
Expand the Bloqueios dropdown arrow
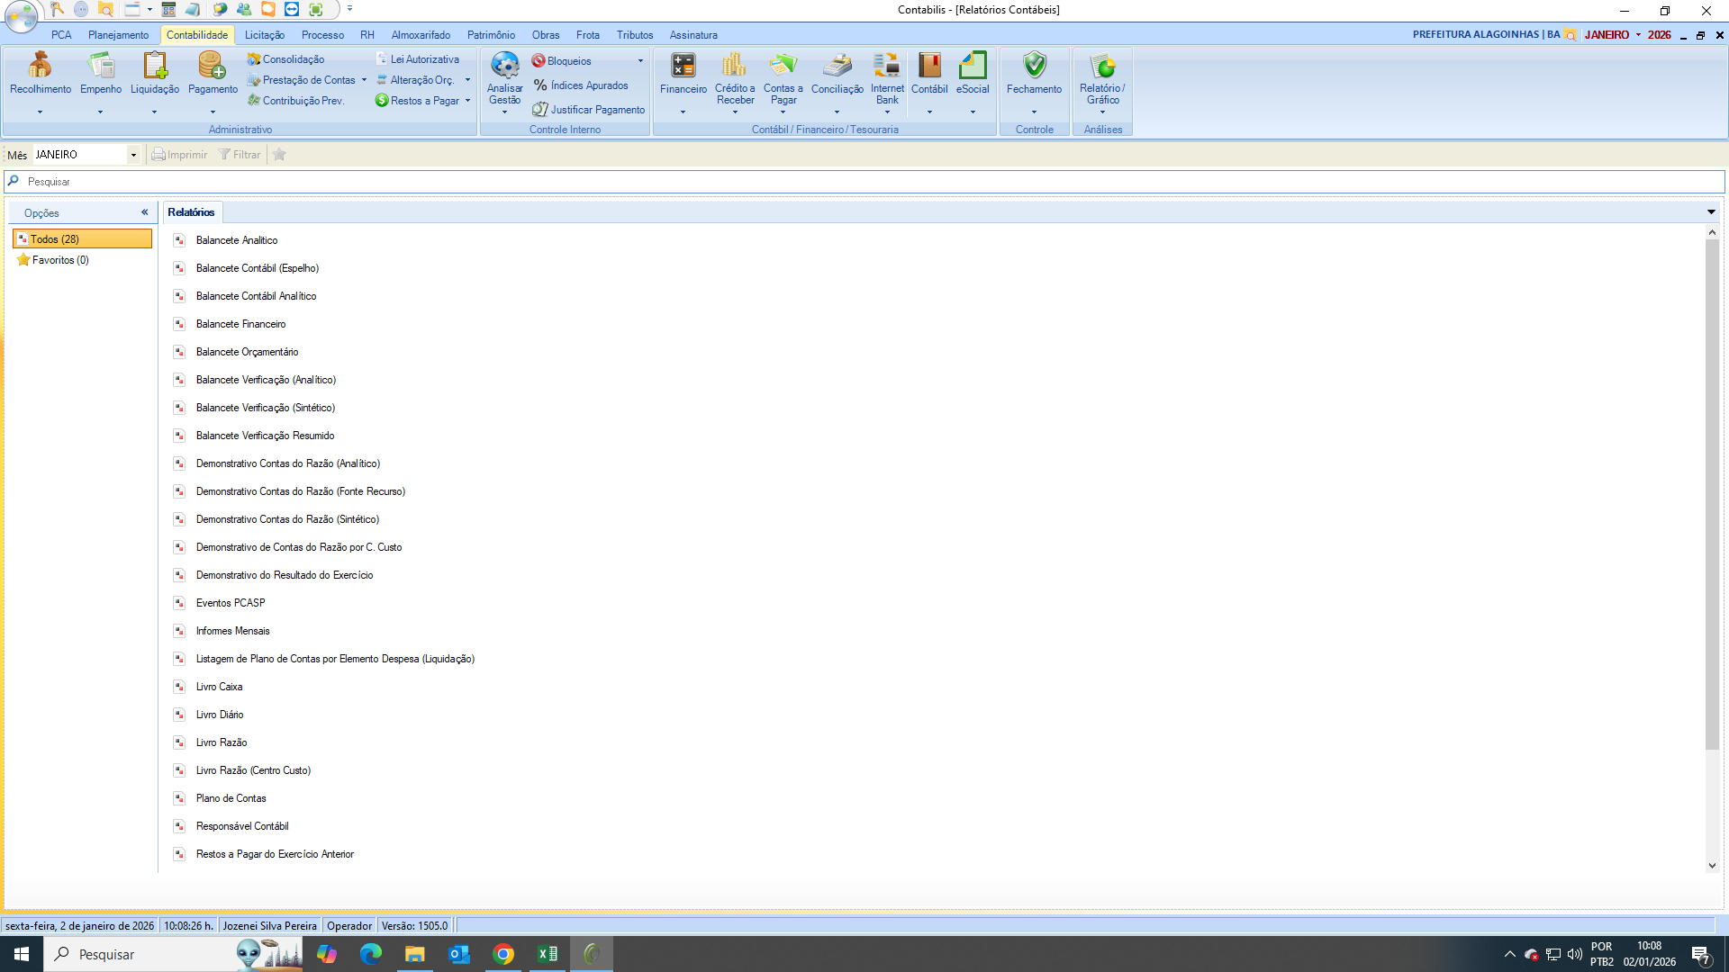(x=640, y=61)
